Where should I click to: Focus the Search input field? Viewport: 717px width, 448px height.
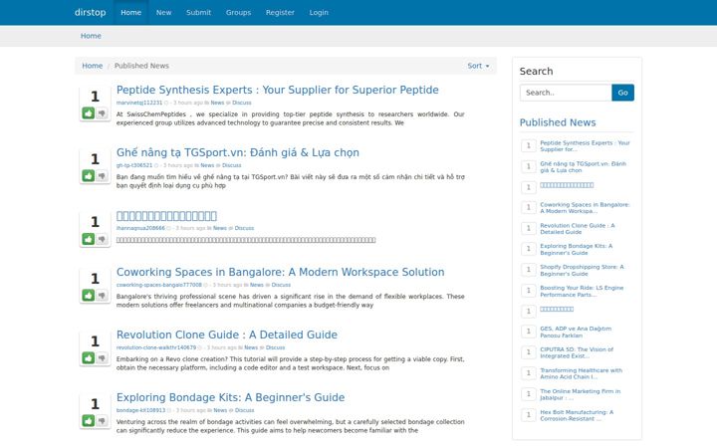pyautogui.click(x=566, y=93)
